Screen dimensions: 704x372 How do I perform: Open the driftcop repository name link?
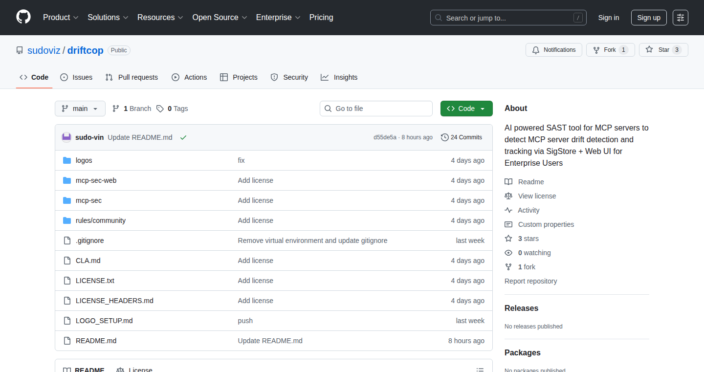tap(86, 50)
